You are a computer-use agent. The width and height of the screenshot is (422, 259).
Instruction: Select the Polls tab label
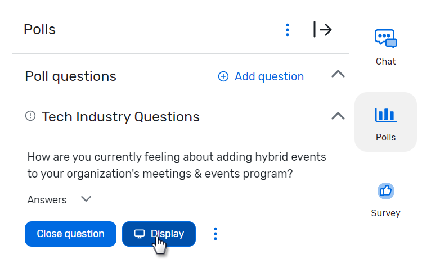tap(386, 137)
